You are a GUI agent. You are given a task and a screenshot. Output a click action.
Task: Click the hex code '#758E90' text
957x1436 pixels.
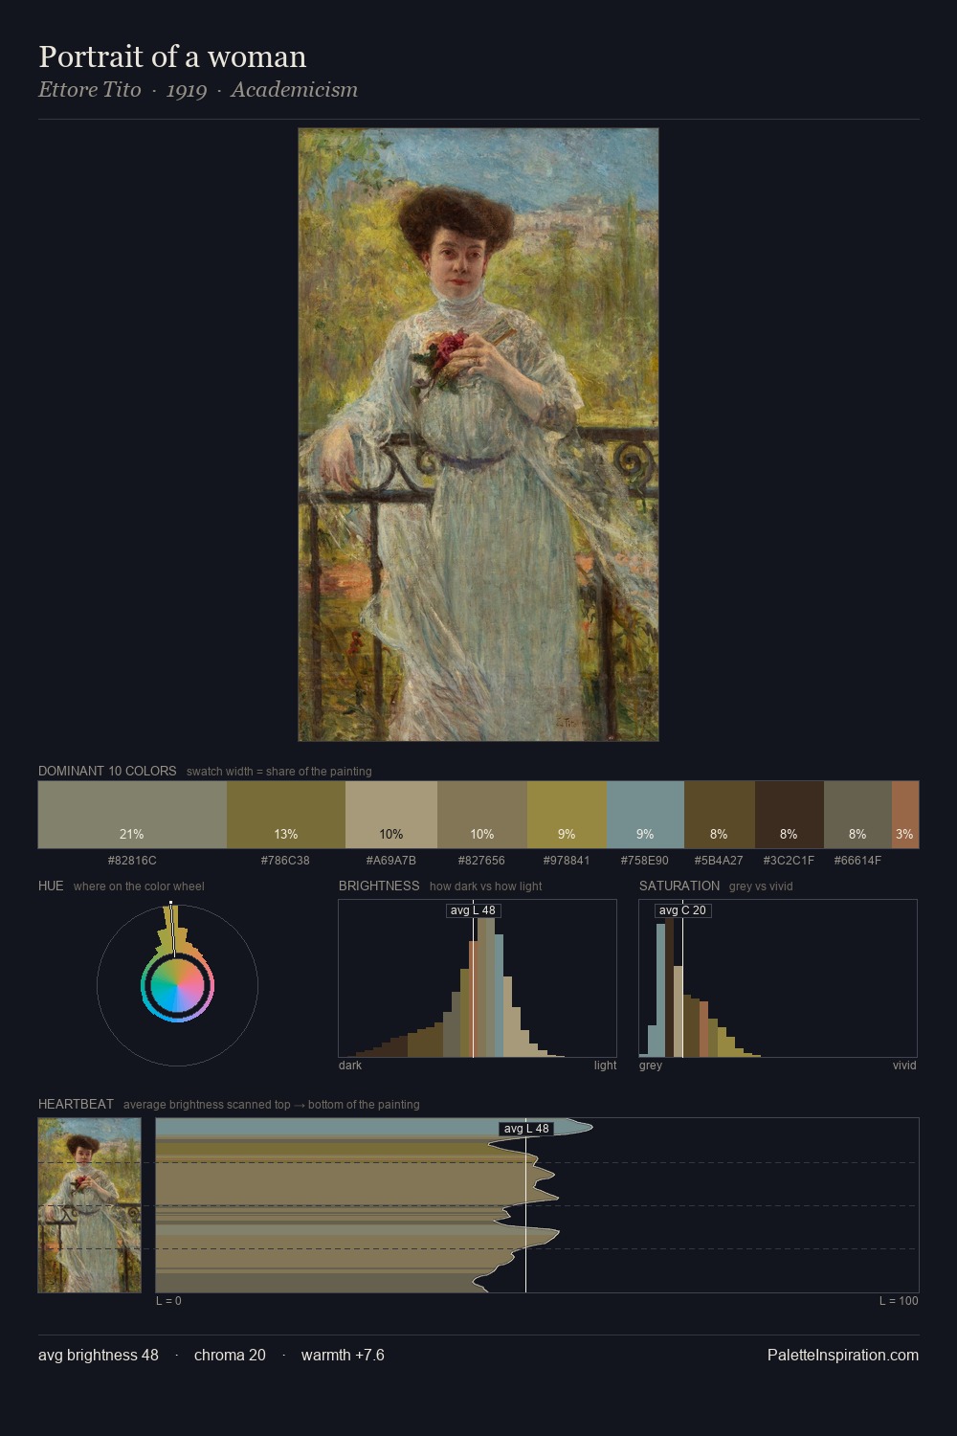tap(645, 861)
